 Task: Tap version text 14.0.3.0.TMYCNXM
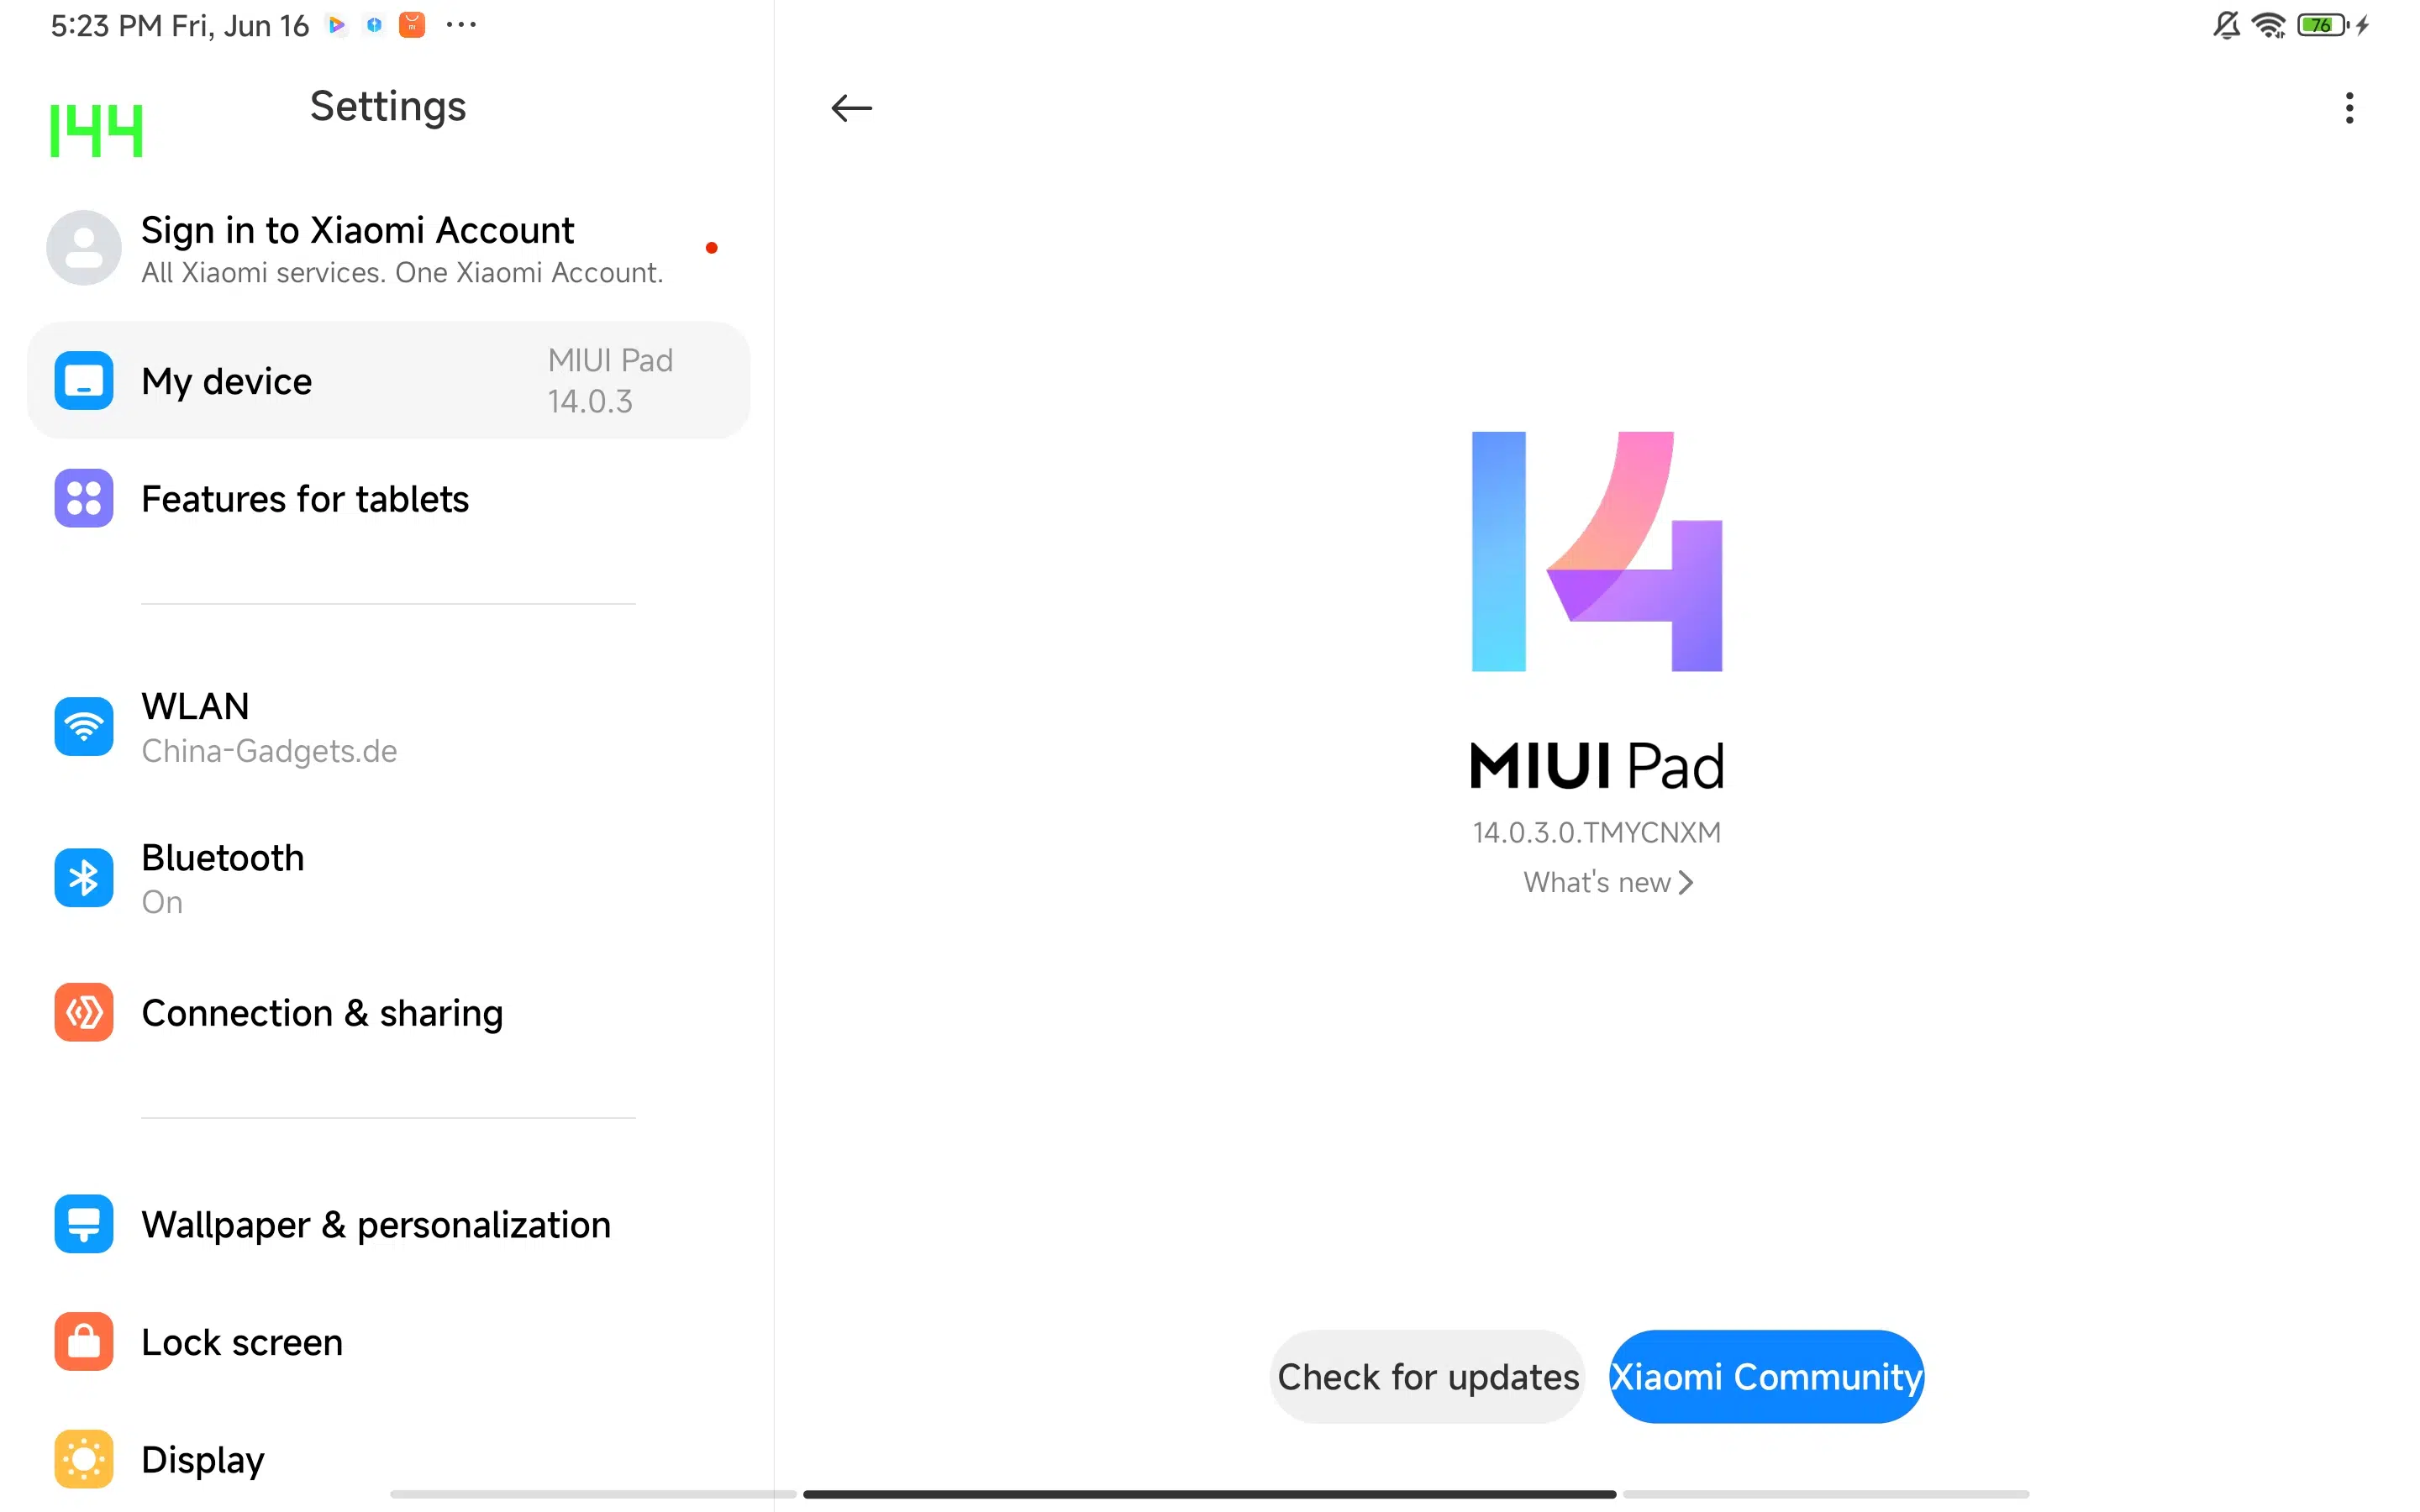pyautogui.click(x=1597, y=832)
